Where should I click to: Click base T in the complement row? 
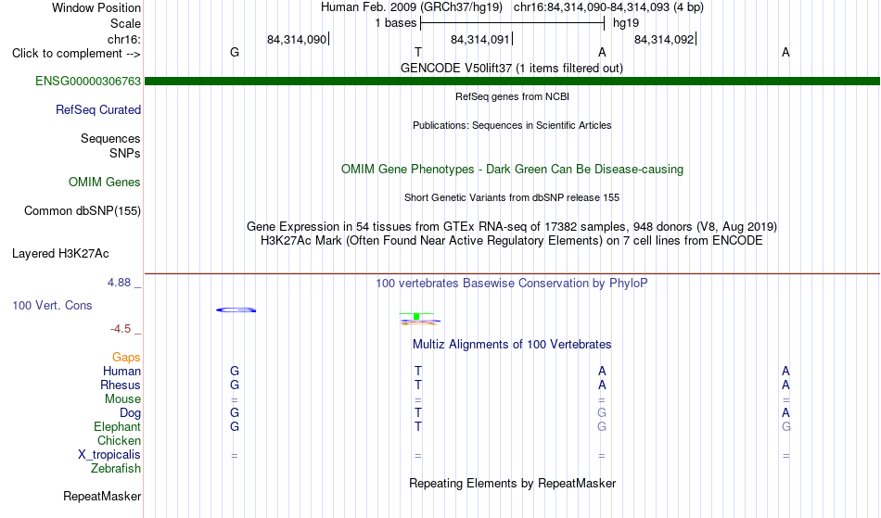pos(418,52)
